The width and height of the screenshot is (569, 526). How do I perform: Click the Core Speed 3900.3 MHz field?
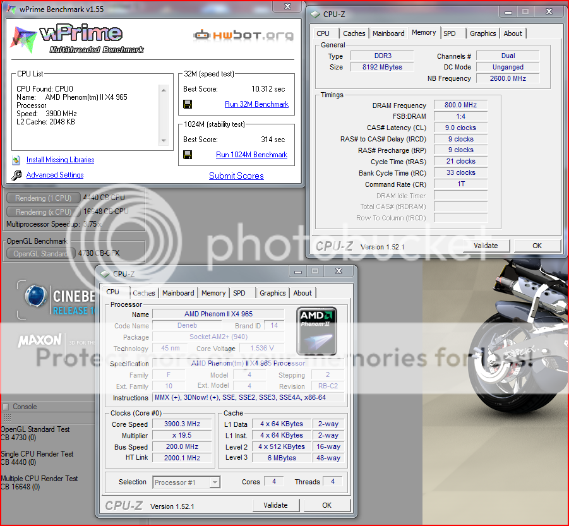pos(182,424)
